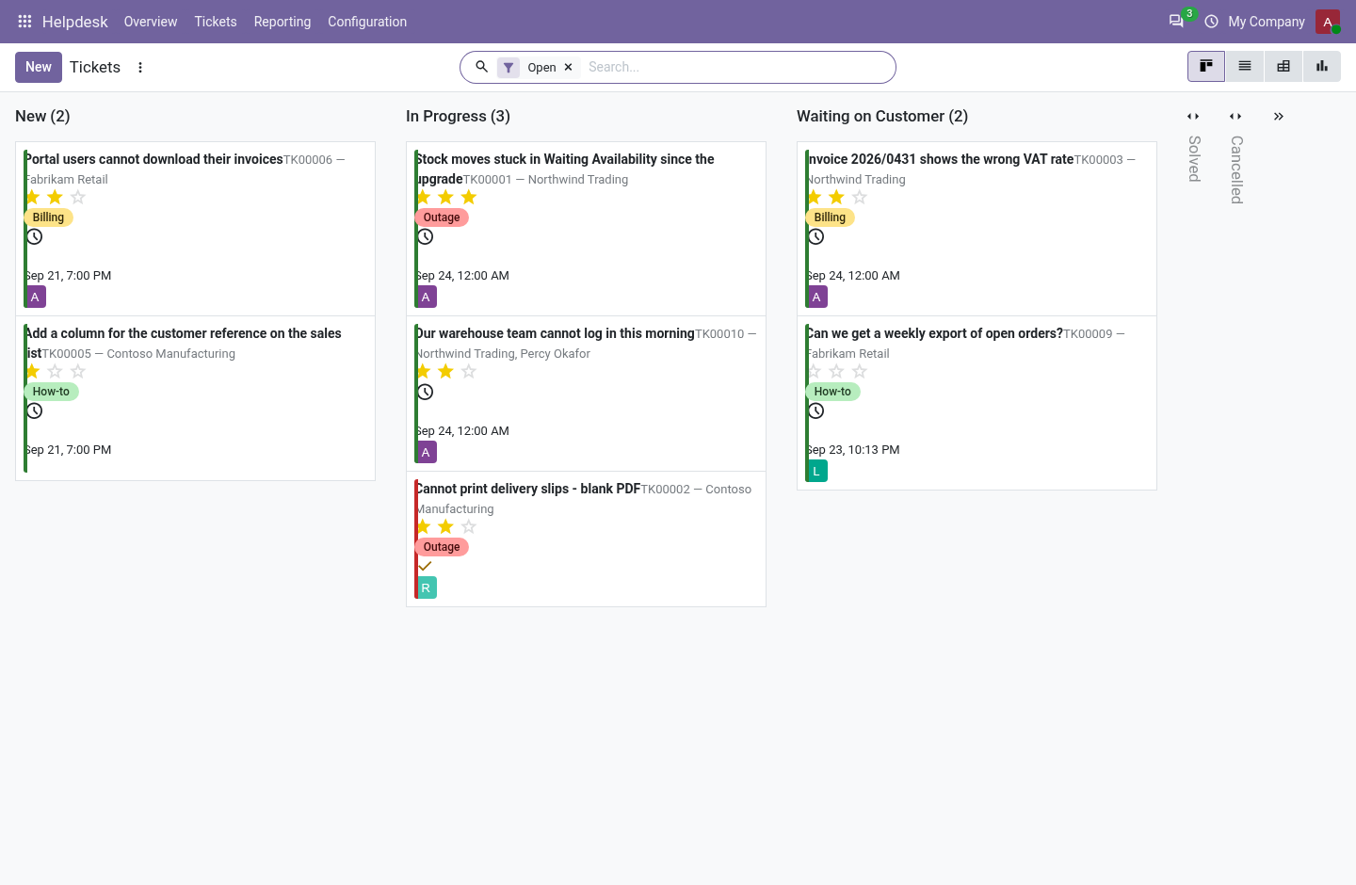Screen dimensions: 1356x885
Task: Click activity clock on TK00006 ticket
Action: pos(35,236)
